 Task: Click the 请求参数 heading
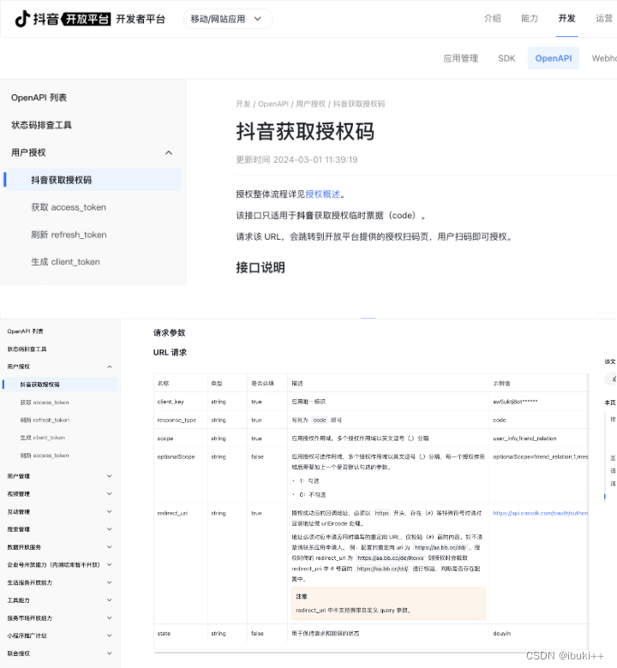[x=170, y=333]
